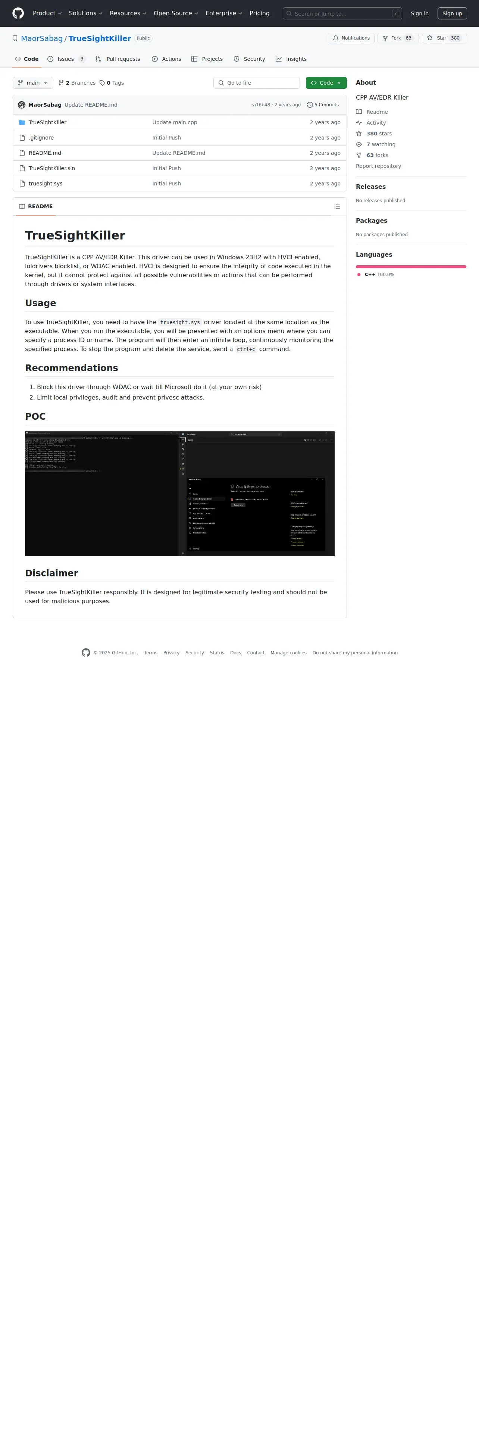Open the main branch selector dropdown
479x1437 pixels.
pyautogui.click(x=33, y=82)
